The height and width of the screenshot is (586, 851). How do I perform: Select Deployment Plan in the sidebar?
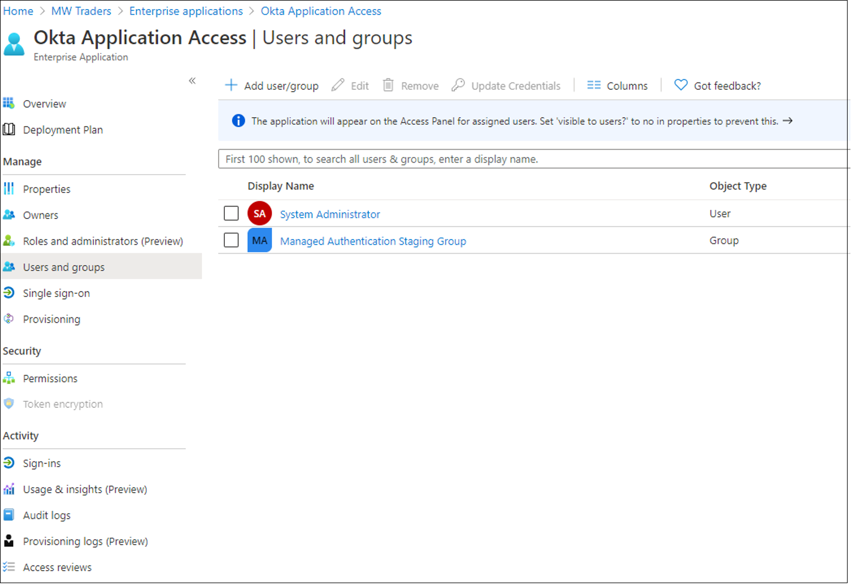tap(63, 129)
